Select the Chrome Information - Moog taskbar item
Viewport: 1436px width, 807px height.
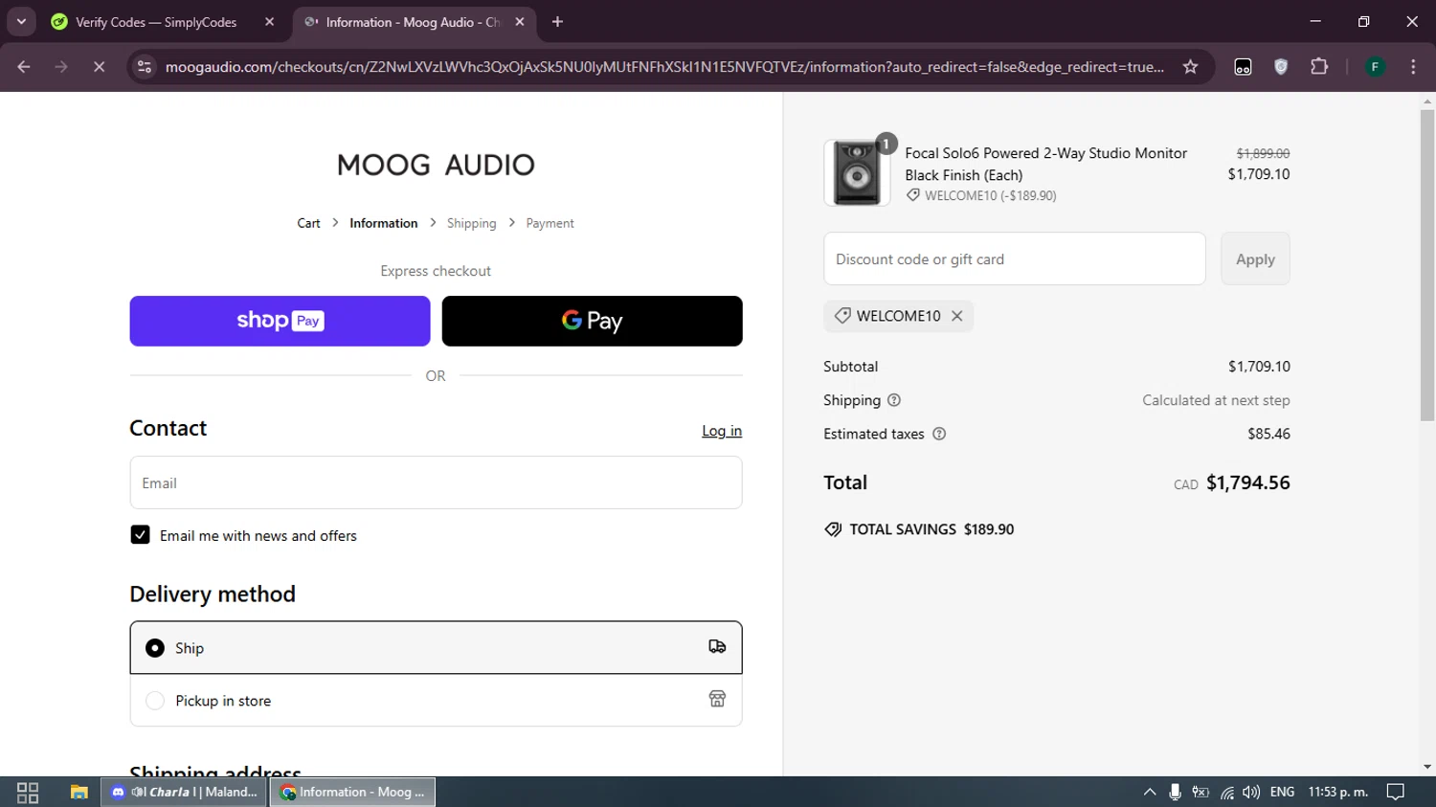click(x=352, y=792)
